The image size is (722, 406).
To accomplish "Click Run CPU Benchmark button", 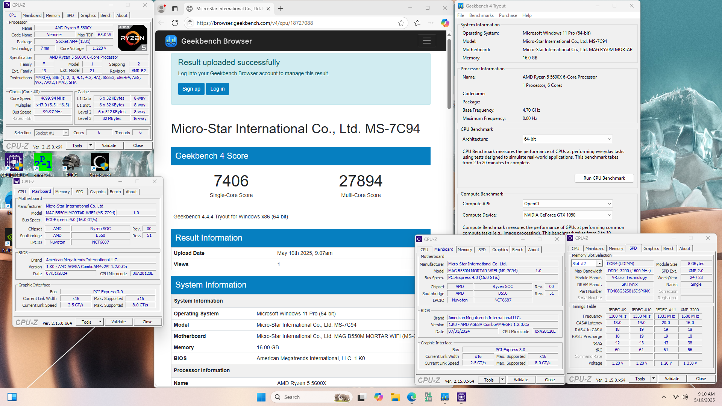I will tap(604, 178).
